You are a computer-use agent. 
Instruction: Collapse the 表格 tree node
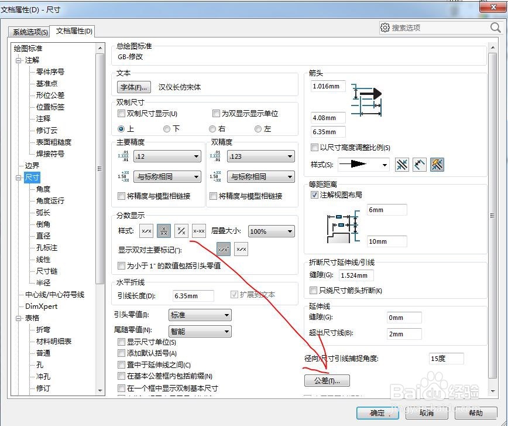tap(19, 318)
